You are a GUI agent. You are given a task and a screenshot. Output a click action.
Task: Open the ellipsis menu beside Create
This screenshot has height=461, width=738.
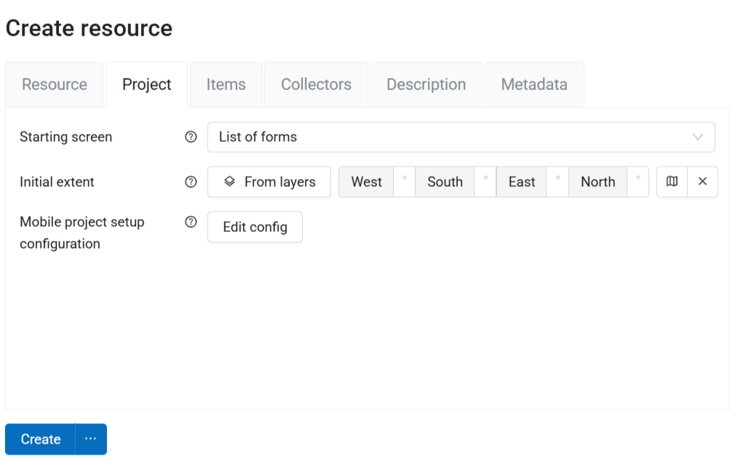point(91,439)
